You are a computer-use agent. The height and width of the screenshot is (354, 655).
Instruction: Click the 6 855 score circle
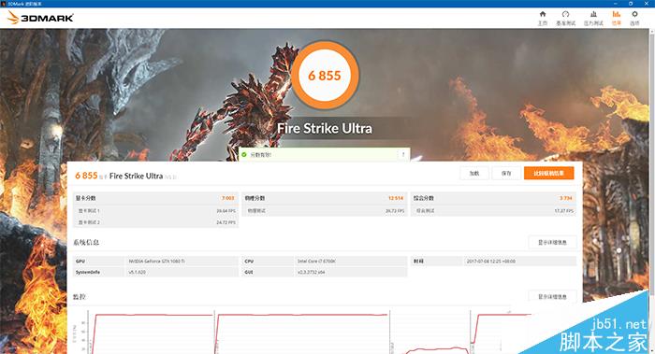coord(325,76)
